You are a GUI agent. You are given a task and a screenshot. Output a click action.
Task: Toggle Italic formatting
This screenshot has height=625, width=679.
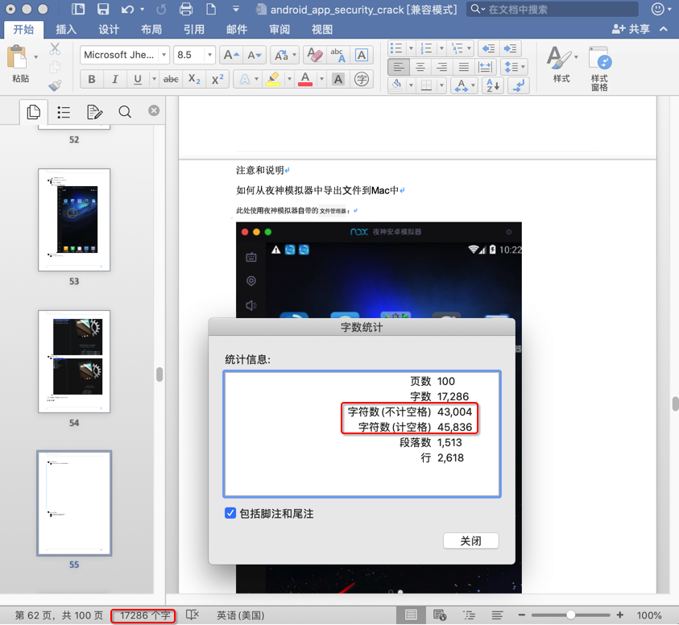click(114, 79)
